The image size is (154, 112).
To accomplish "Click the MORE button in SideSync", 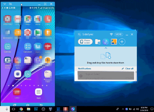I will pyautogui.click(x=119, y=34).
